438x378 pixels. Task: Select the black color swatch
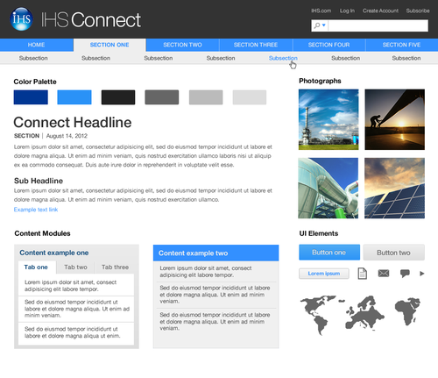[118, 97]
